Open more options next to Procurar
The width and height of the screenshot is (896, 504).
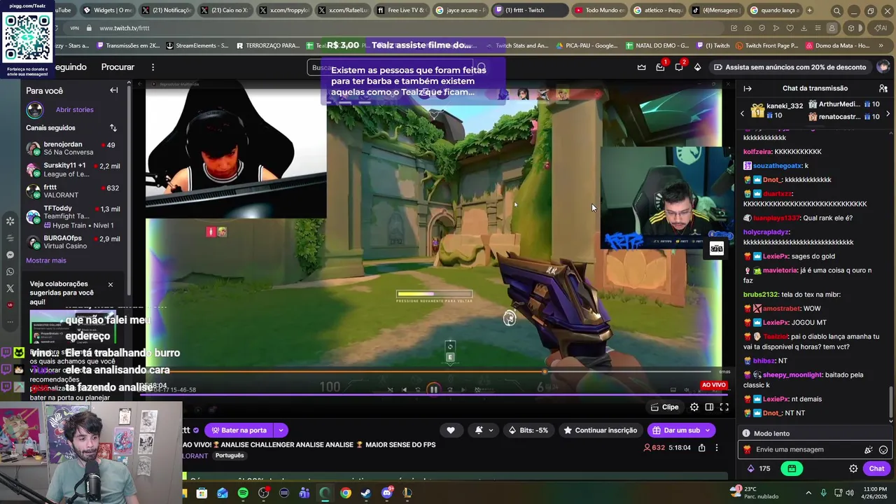pos(153,67)
